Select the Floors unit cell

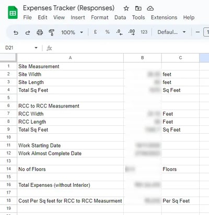click(180, 169)
